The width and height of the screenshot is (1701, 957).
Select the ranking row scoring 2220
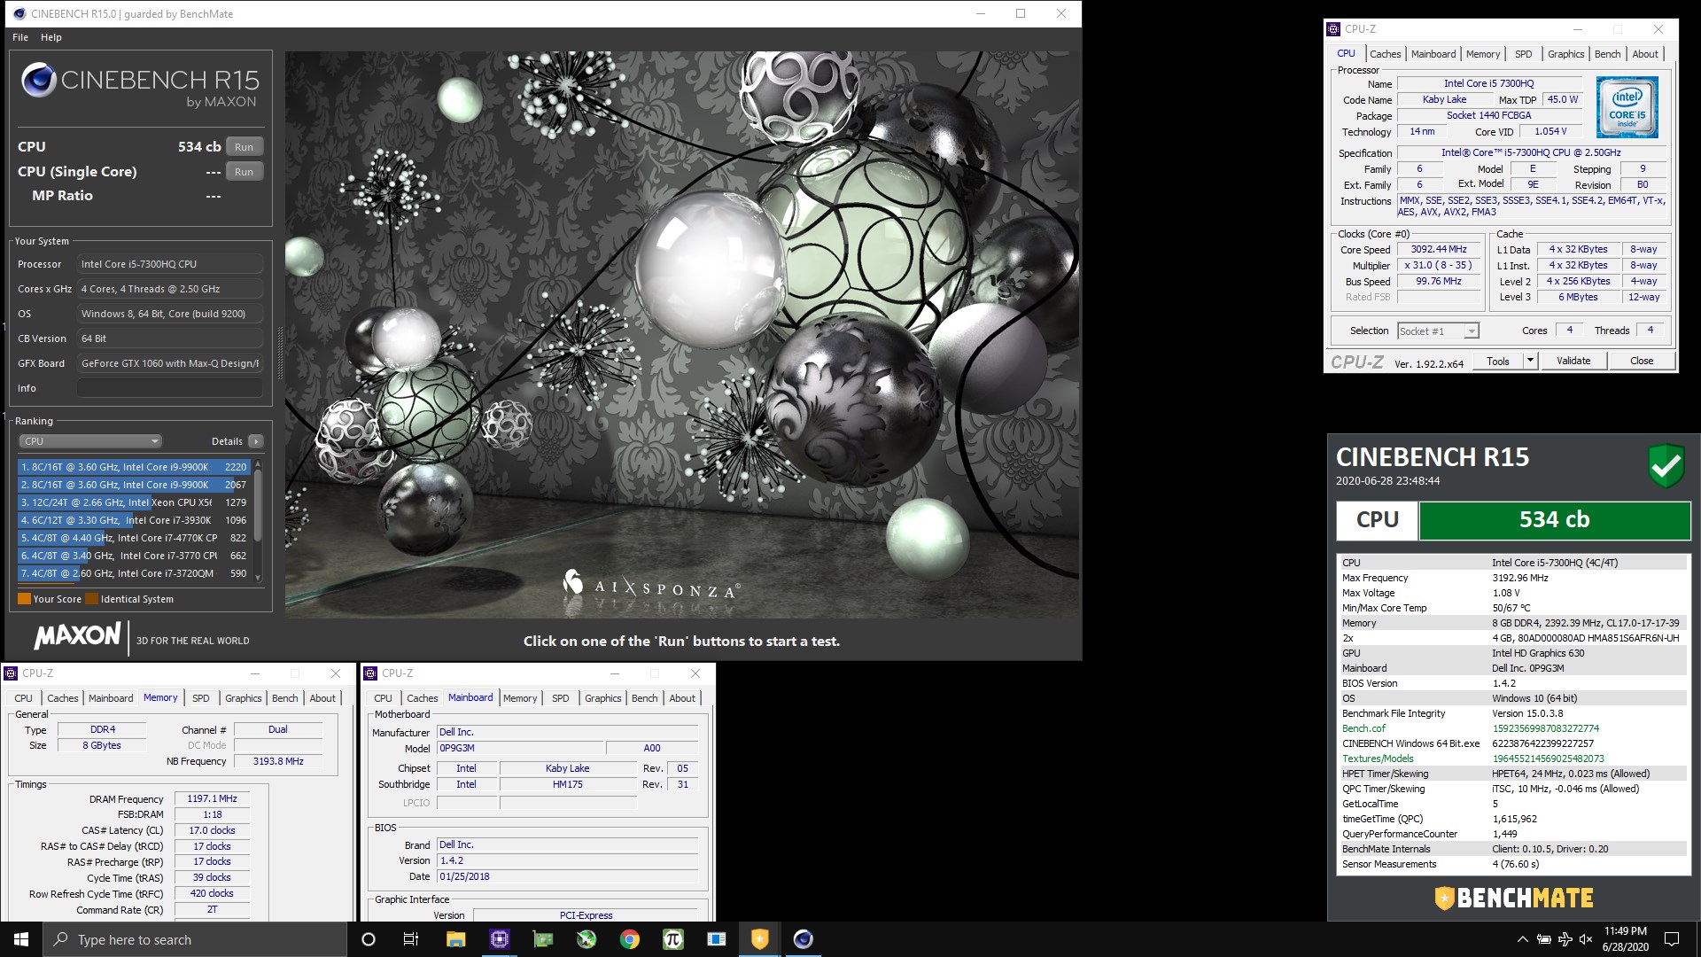[x=134, y=467]
